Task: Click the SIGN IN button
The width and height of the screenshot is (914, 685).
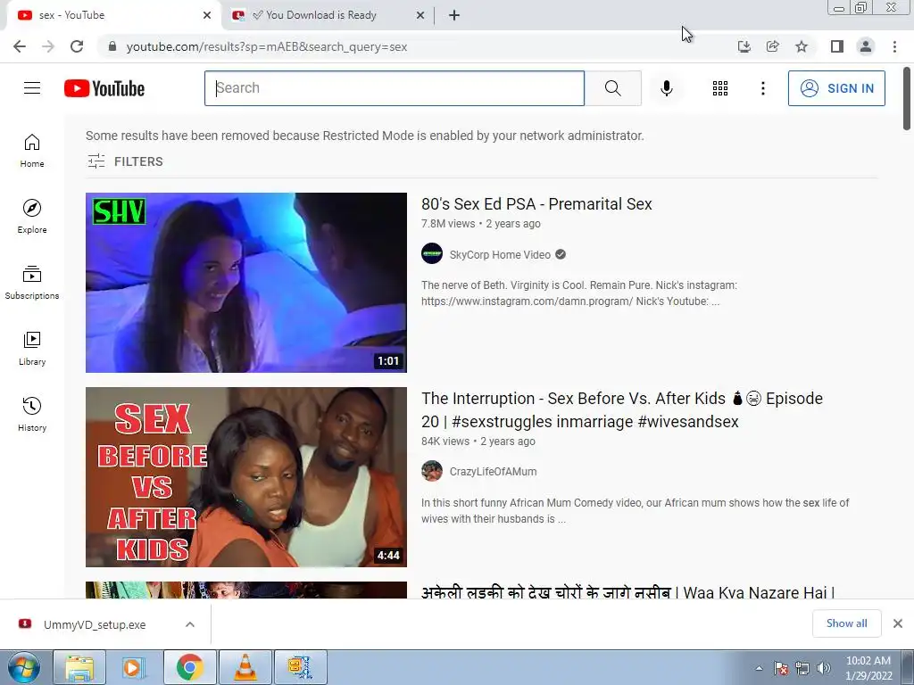Action: (x=836, y=88)
